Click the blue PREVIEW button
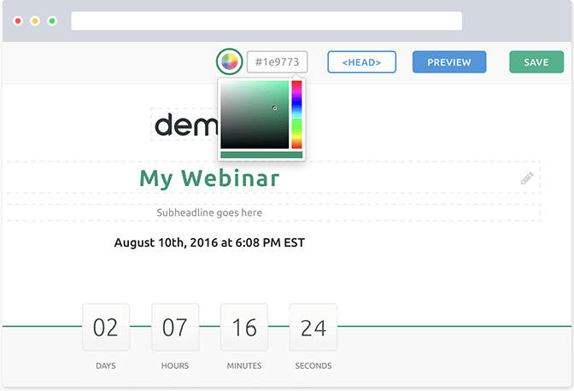The width and height of the screenshot is (574, 391). [x=449, y=61]
